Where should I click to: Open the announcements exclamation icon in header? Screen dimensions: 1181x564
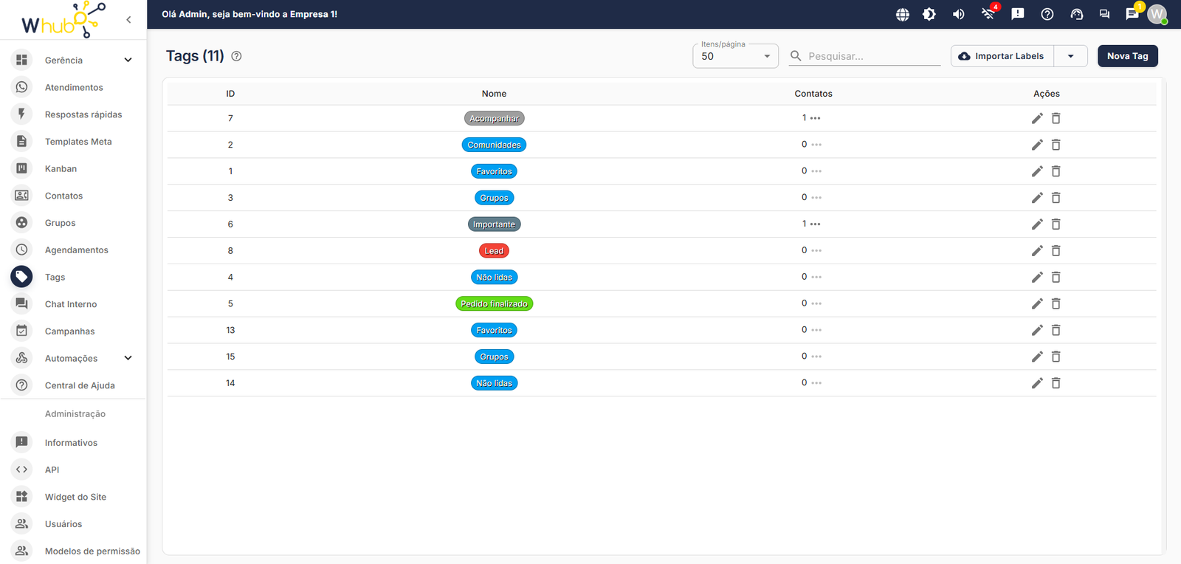[x=1018, y=14]
